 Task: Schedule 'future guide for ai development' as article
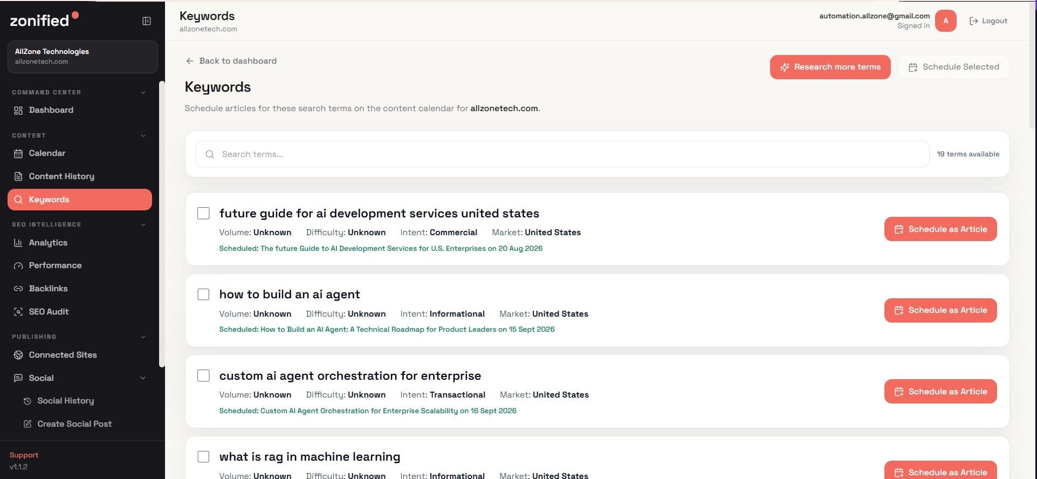coord(940,229)
